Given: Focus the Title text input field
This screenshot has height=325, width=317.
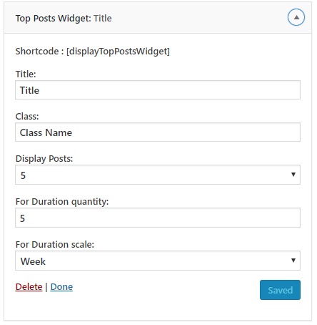Looking at the screenshot, I should click(158, 90).
